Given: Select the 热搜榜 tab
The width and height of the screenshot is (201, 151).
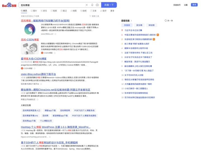Looking at the screenshot, I should point(127,25).
